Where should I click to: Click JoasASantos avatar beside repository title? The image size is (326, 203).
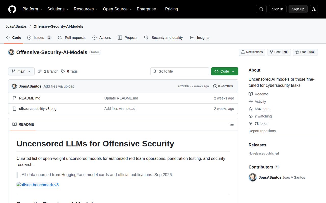(11, 52)
